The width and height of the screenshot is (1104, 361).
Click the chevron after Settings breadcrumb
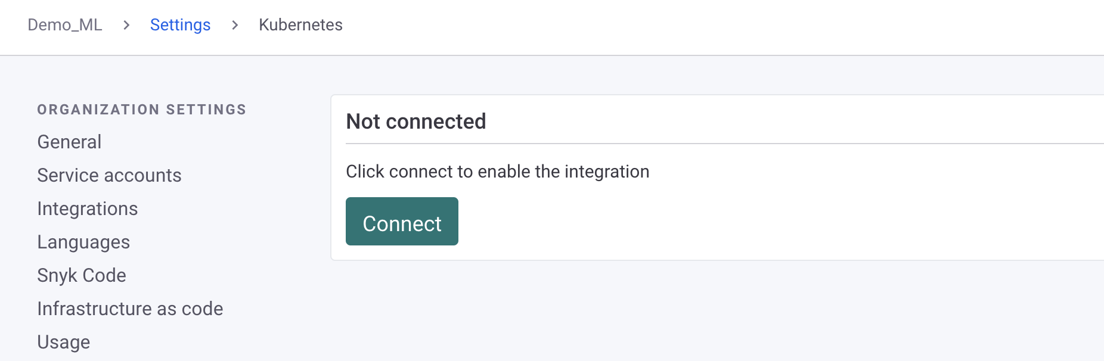pos(235,25)
